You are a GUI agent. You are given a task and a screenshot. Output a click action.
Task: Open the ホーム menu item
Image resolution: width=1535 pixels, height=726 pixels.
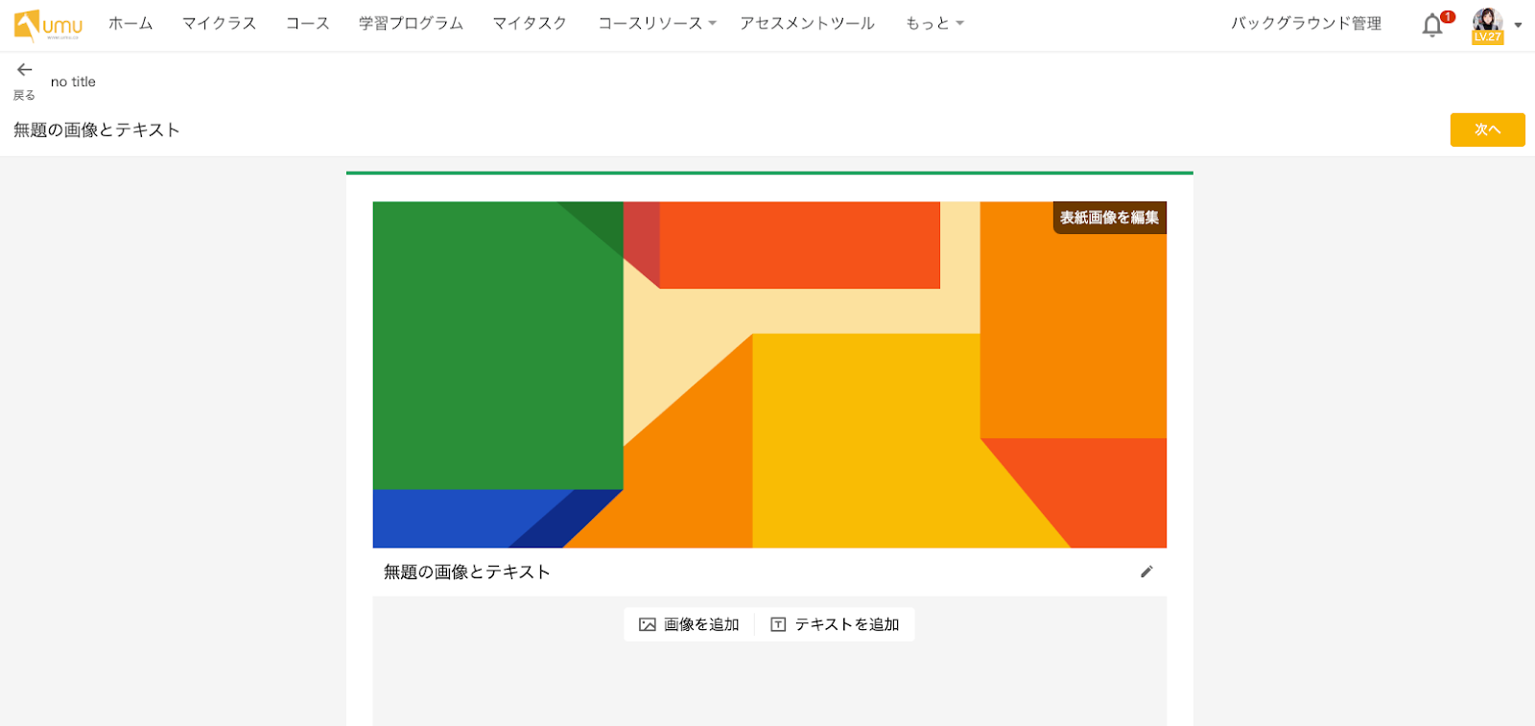tap(130, 23)
